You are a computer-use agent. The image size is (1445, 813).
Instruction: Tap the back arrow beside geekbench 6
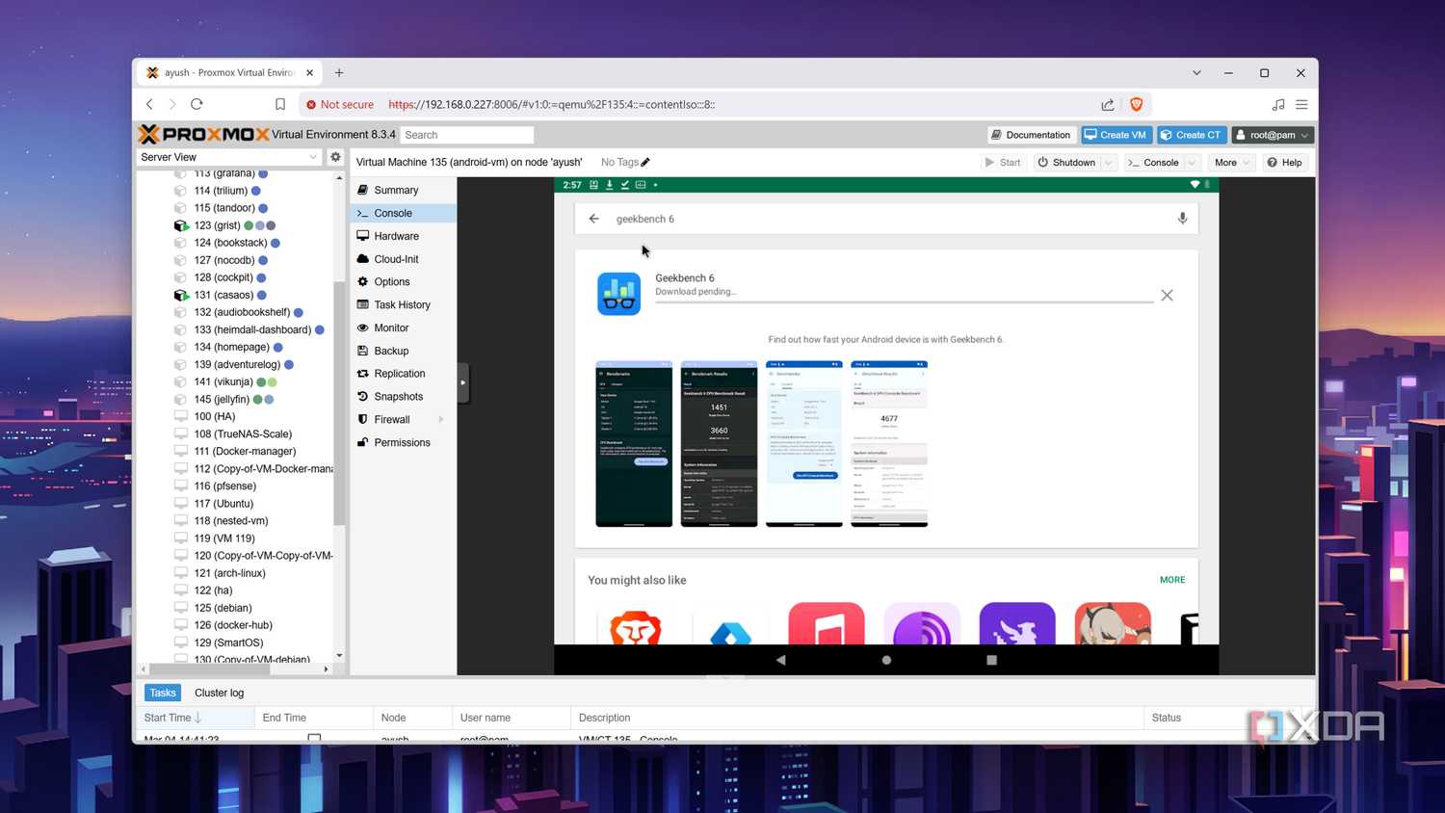click(593, 219)
